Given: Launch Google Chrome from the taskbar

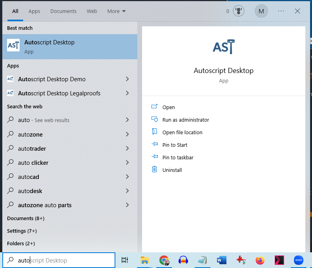Looking at the screenshot, I should (x=164, y=260).
